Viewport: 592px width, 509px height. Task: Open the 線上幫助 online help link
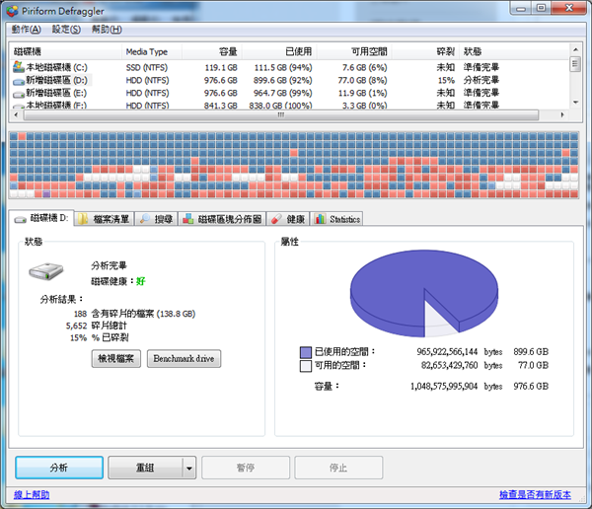[30, 495]
